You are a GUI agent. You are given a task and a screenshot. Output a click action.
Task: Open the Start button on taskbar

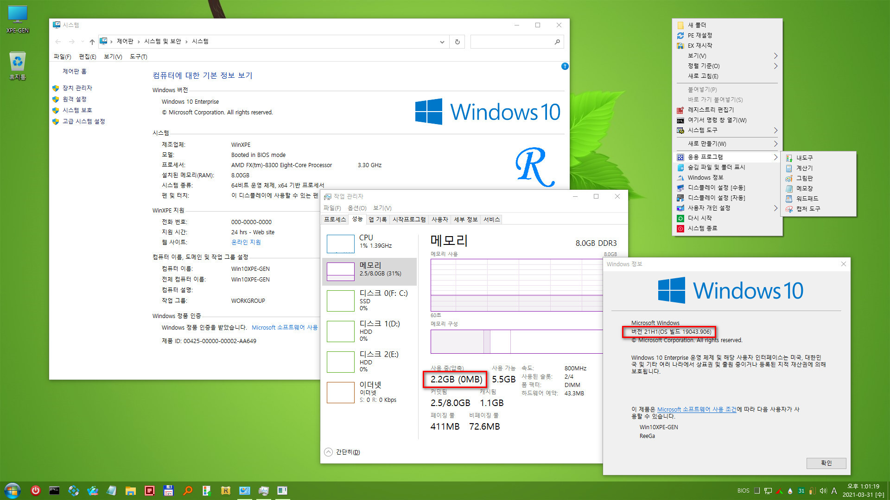[x=13, y=491]
